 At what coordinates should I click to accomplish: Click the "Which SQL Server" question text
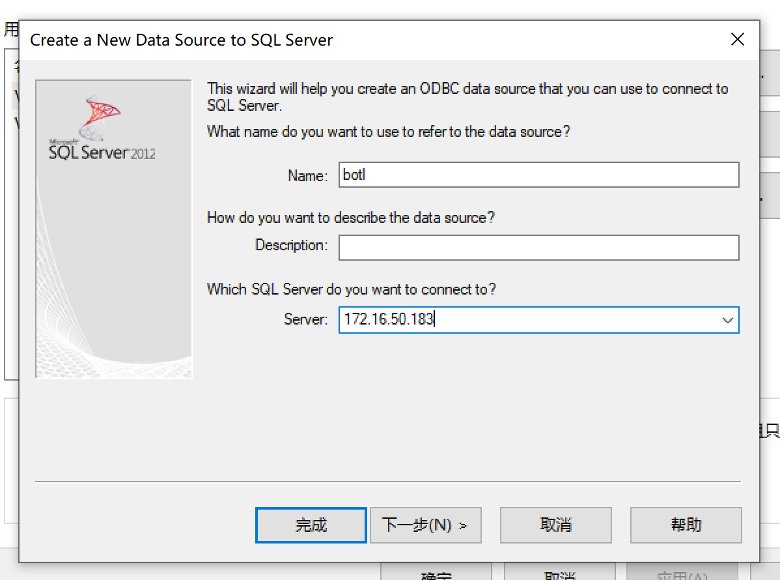tap(351, 289)
